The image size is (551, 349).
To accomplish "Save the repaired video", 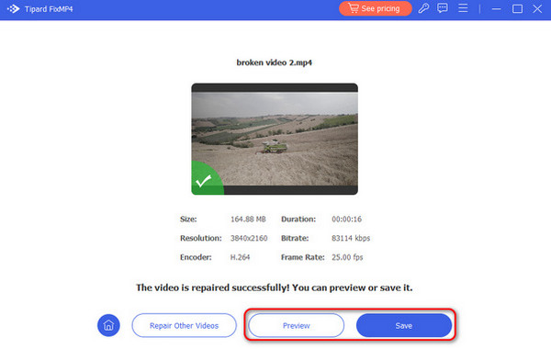I will pos(404,325).
